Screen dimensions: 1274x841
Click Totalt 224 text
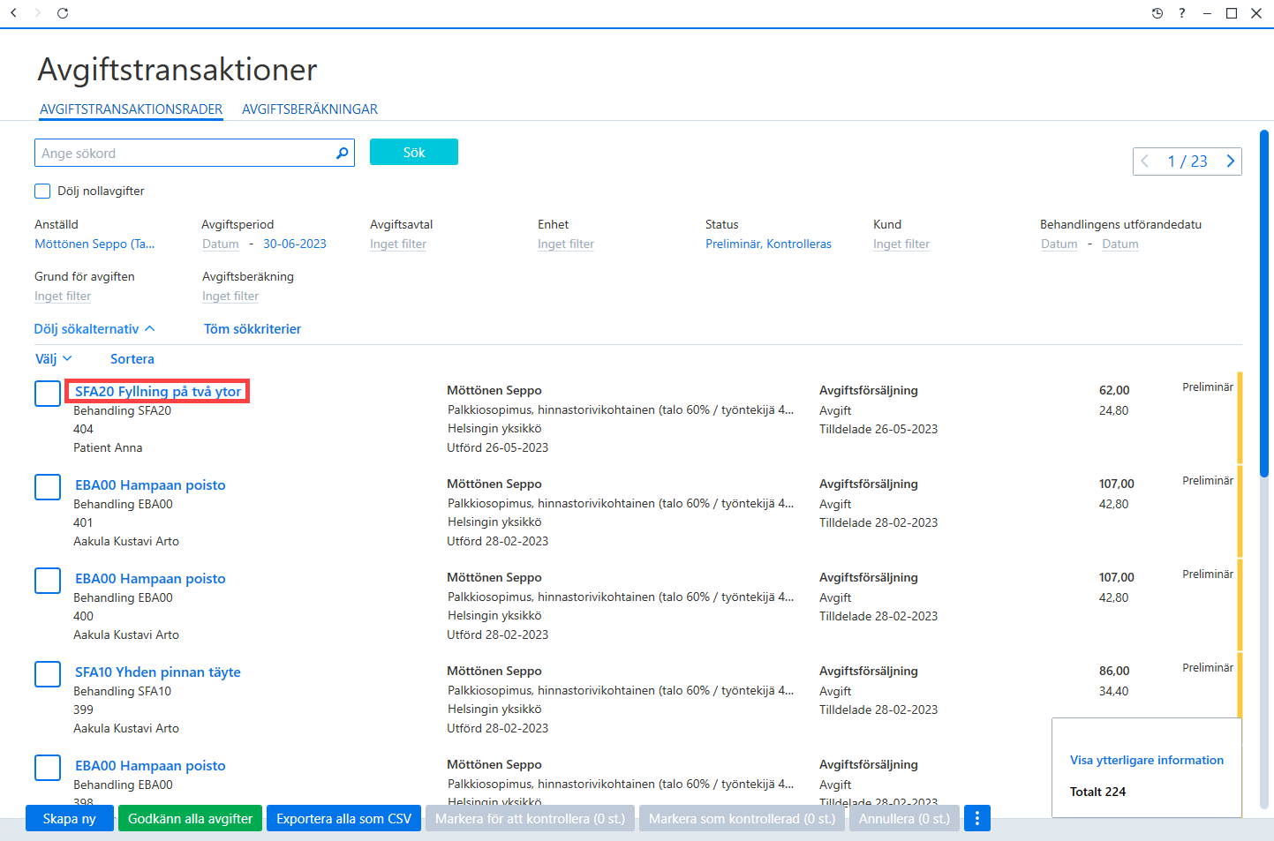tap(1097, 792)
